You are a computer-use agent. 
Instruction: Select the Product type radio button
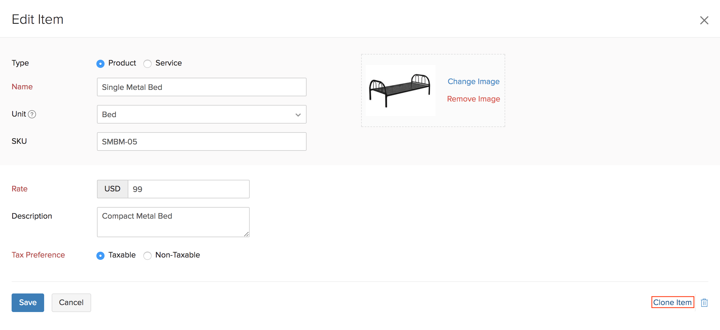pos(100,64)
